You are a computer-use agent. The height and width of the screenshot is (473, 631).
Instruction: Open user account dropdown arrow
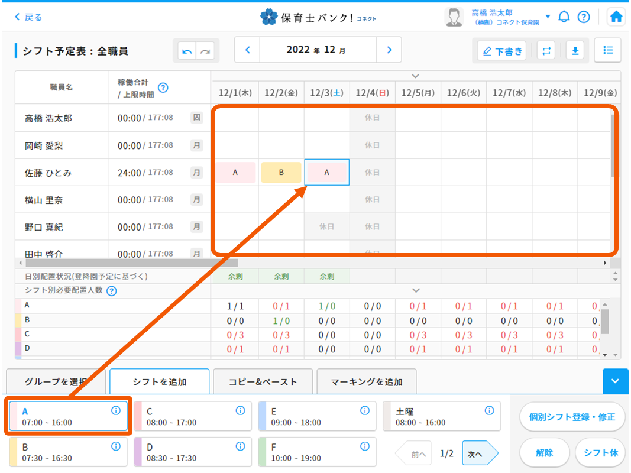[x=548, y=17]
